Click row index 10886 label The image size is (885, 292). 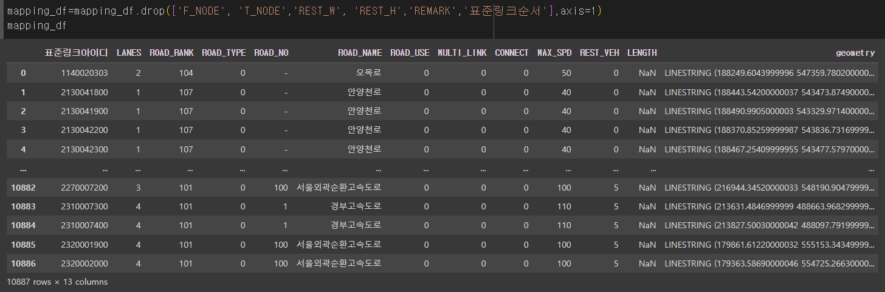[24, 264]
